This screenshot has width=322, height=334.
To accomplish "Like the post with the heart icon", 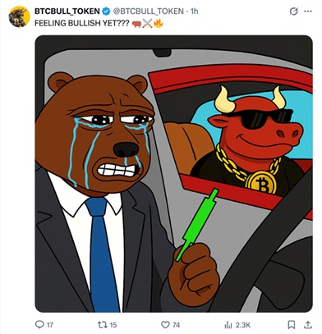I will 165,325.
